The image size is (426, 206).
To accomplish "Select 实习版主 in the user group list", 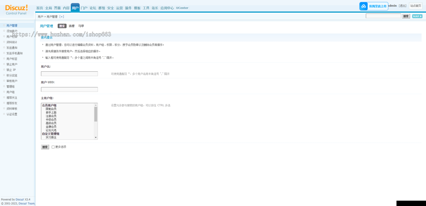I will coord(51,137).
